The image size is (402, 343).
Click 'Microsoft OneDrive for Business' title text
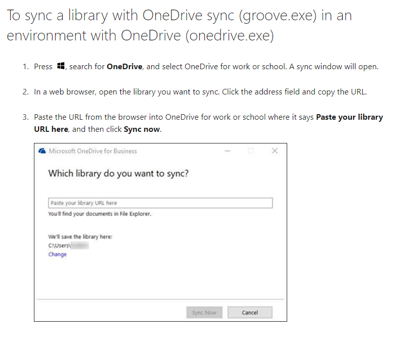coord(93,151)
